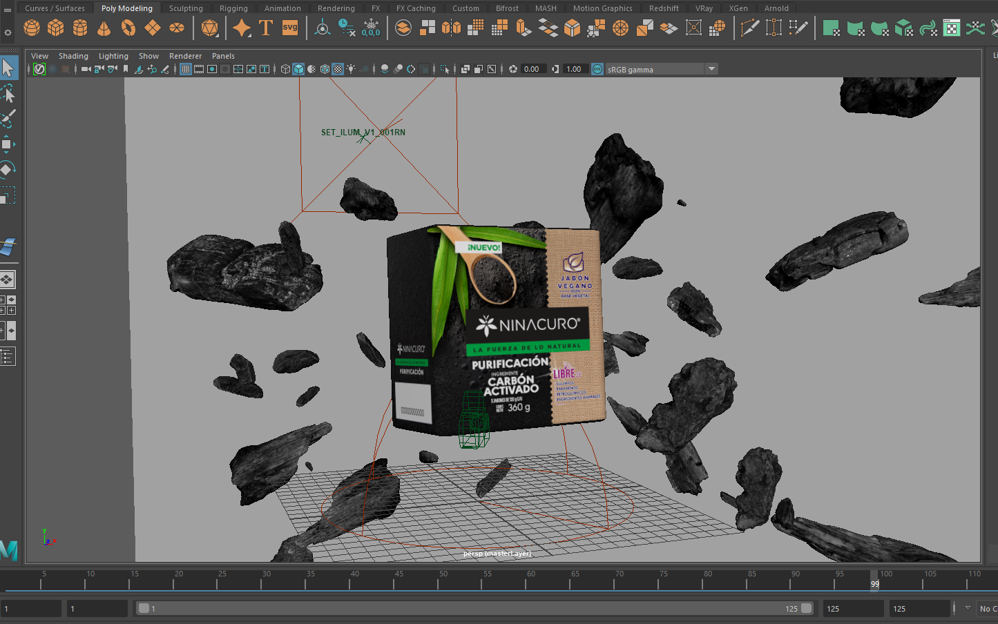Create a polygon cube from the shelf
Screen dimensions: 998x624
[56, 28]
